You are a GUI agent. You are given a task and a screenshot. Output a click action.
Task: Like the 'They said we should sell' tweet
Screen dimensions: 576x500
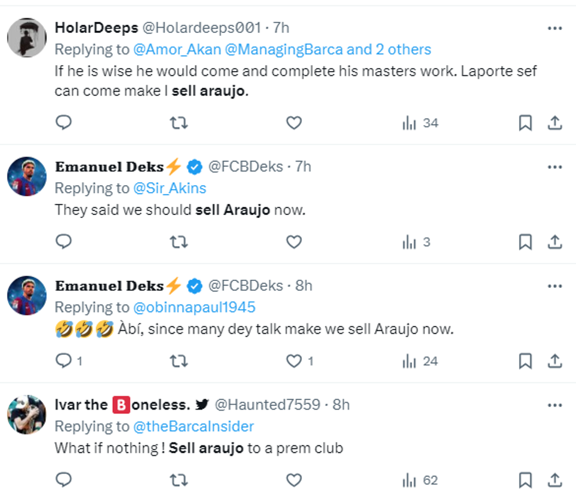[293, 241]
